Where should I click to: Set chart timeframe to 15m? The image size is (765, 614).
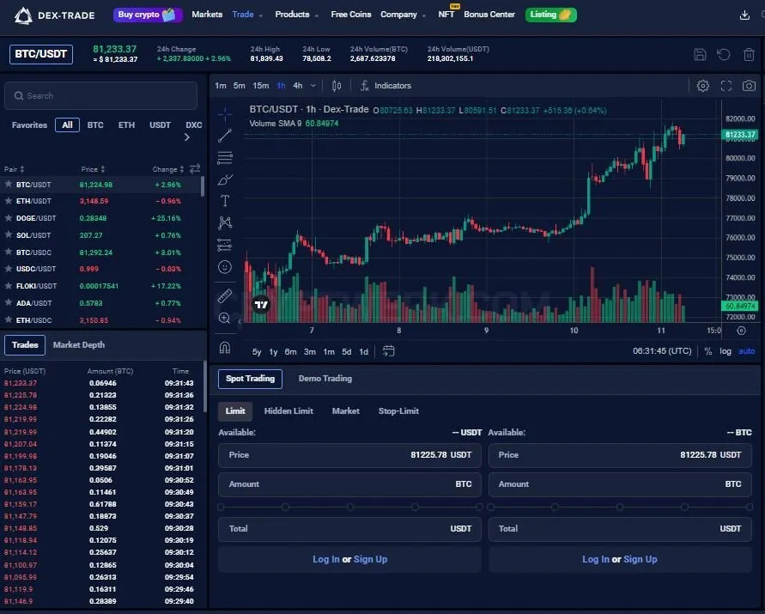pyautogui.click(x=260, y=86)
